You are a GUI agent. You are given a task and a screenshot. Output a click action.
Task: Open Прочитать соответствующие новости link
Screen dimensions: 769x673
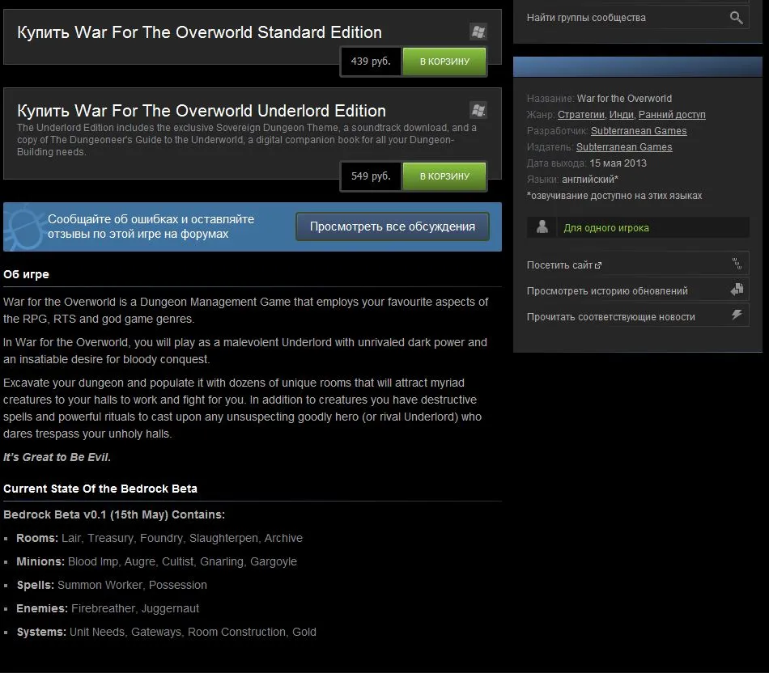(x=610, y=316)
